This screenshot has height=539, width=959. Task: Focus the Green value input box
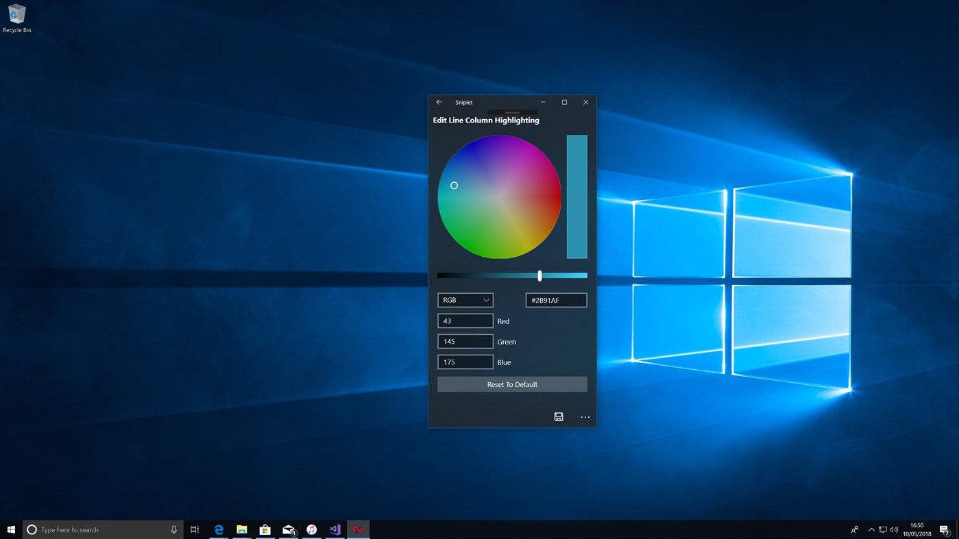465,341
